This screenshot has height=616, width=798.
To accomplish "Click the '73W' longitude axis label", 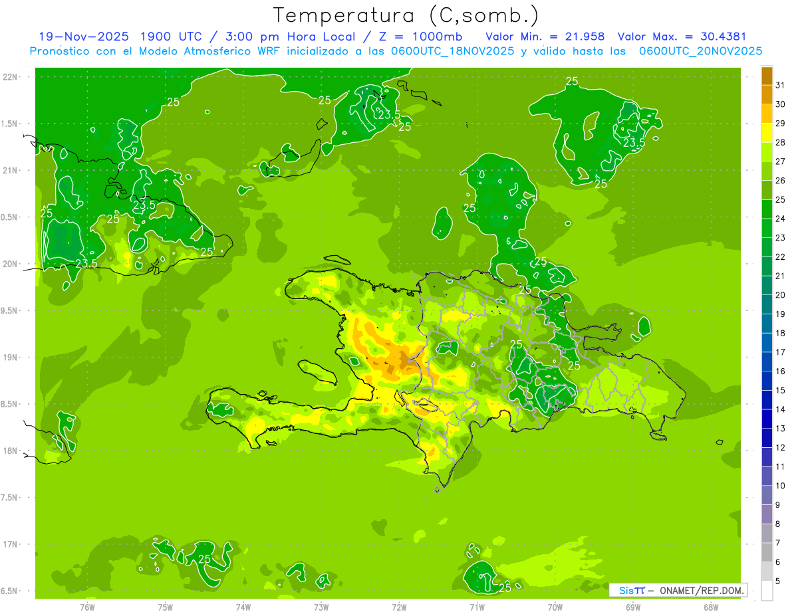I will 321,607.
